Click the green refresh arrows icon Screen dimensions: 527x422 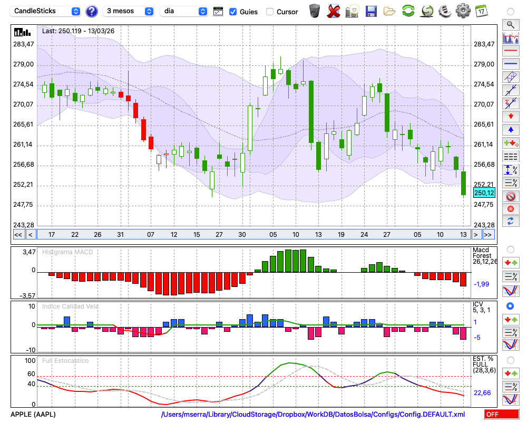coord(408,11)
